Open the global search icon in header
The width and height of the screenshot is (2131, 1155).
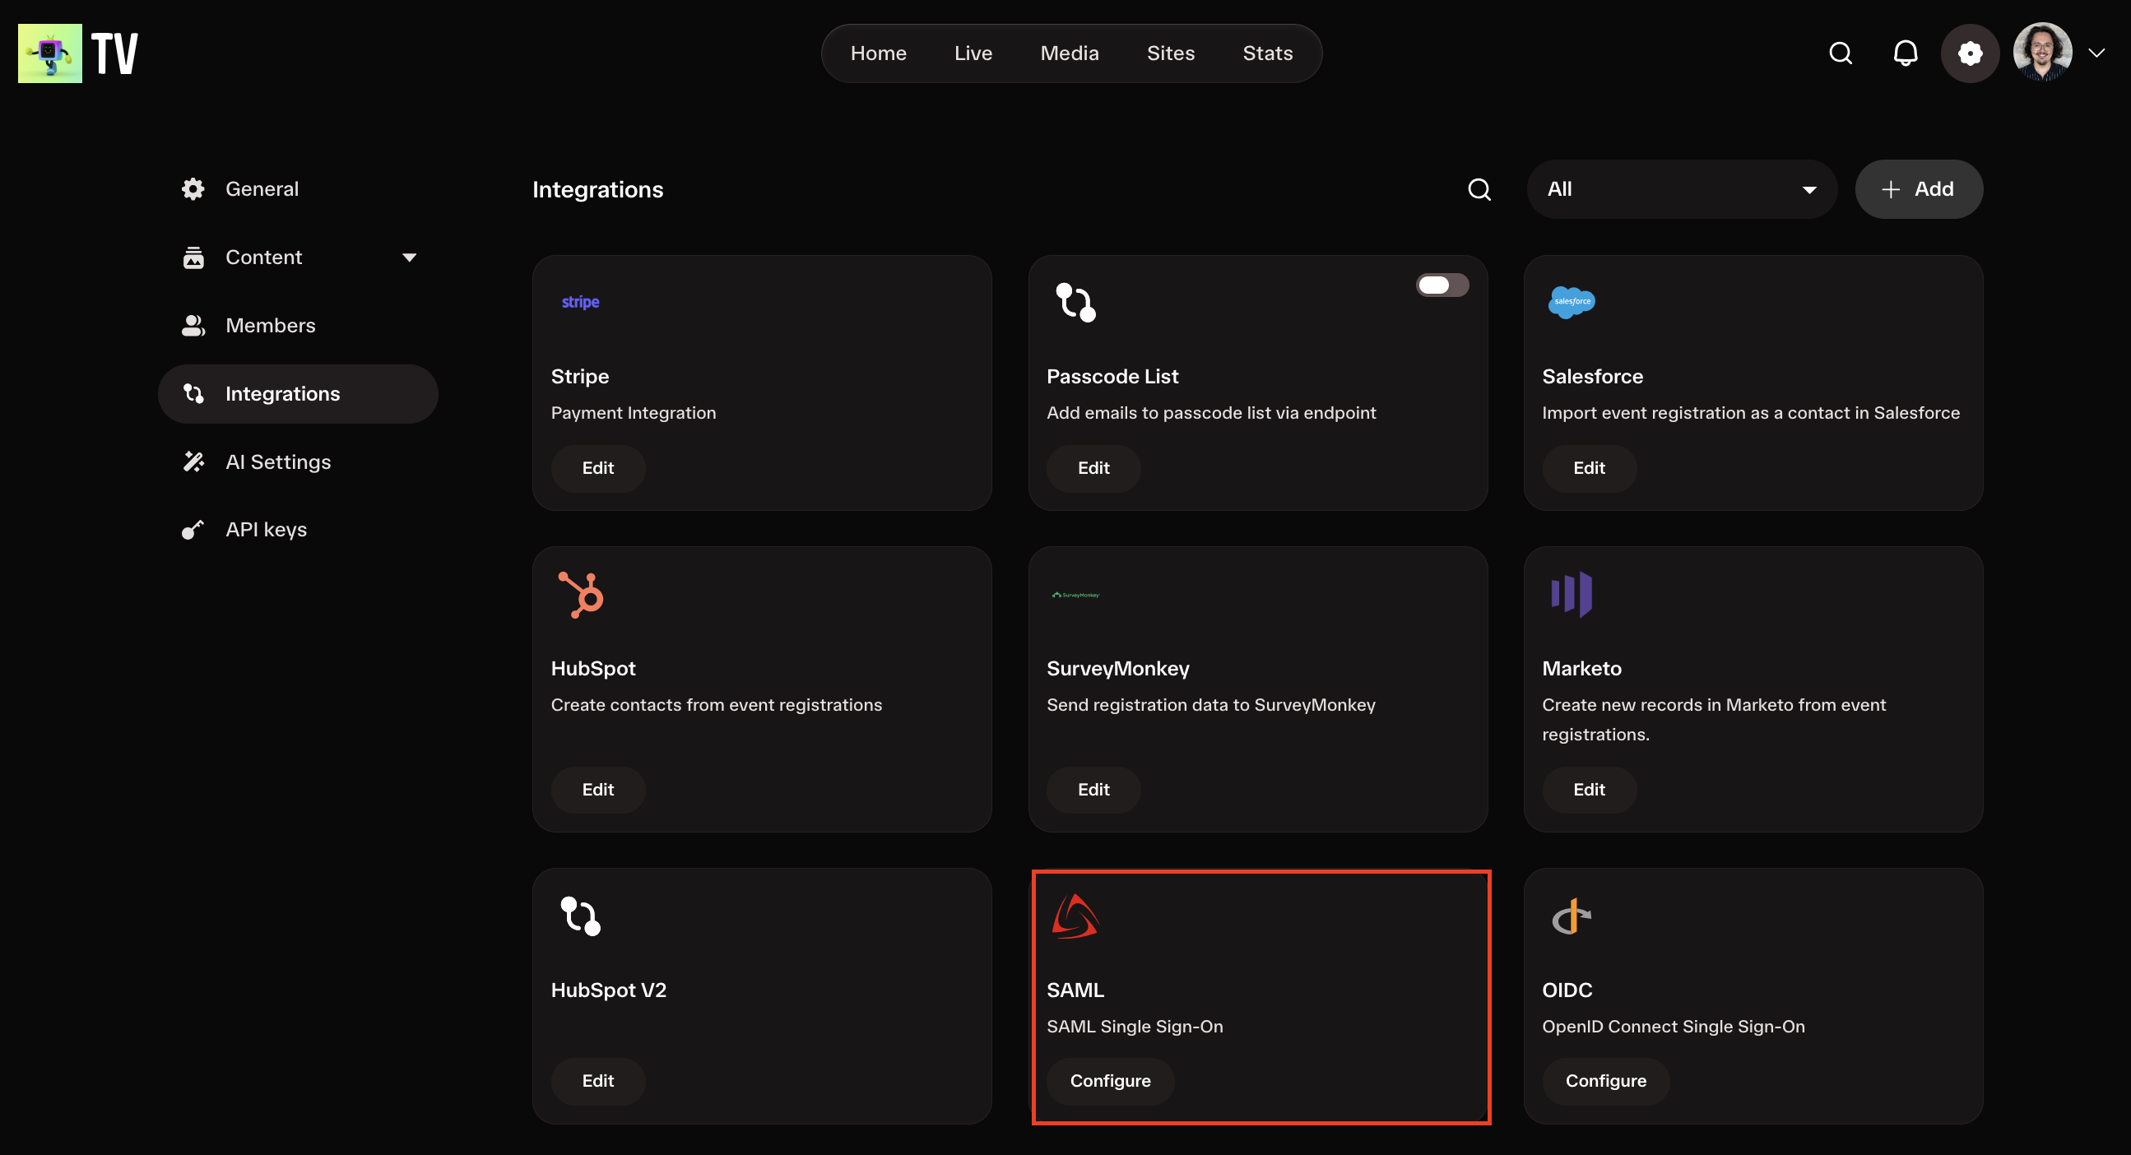tap(1840, 53)
